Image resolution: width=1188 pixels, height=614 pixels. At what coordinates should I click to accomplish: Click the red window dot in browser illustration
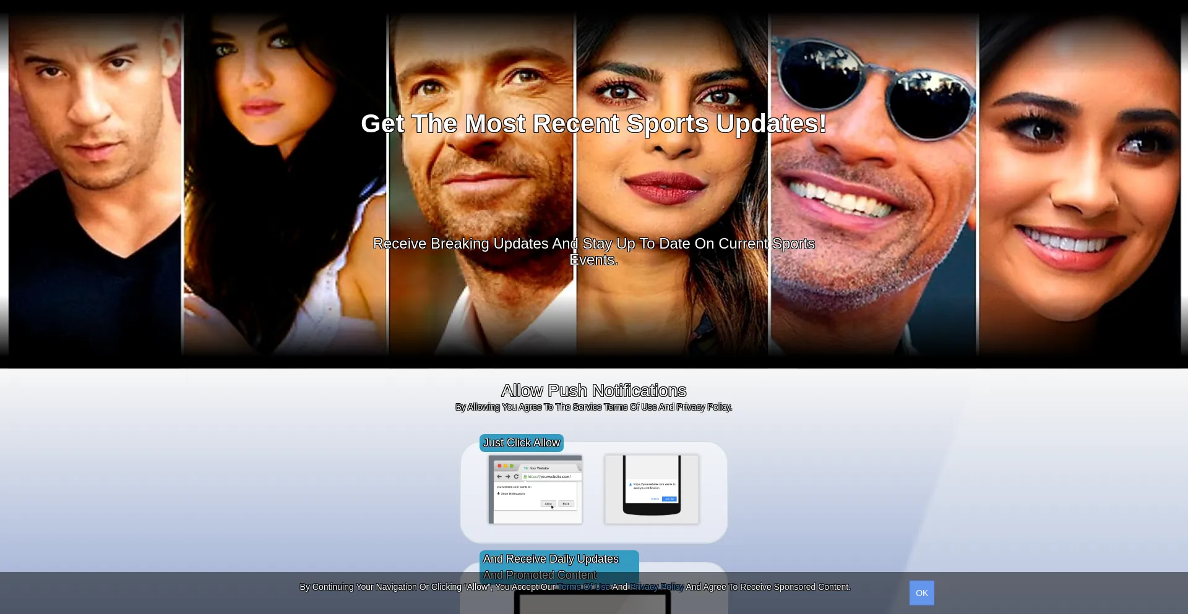tap(499, 466)
